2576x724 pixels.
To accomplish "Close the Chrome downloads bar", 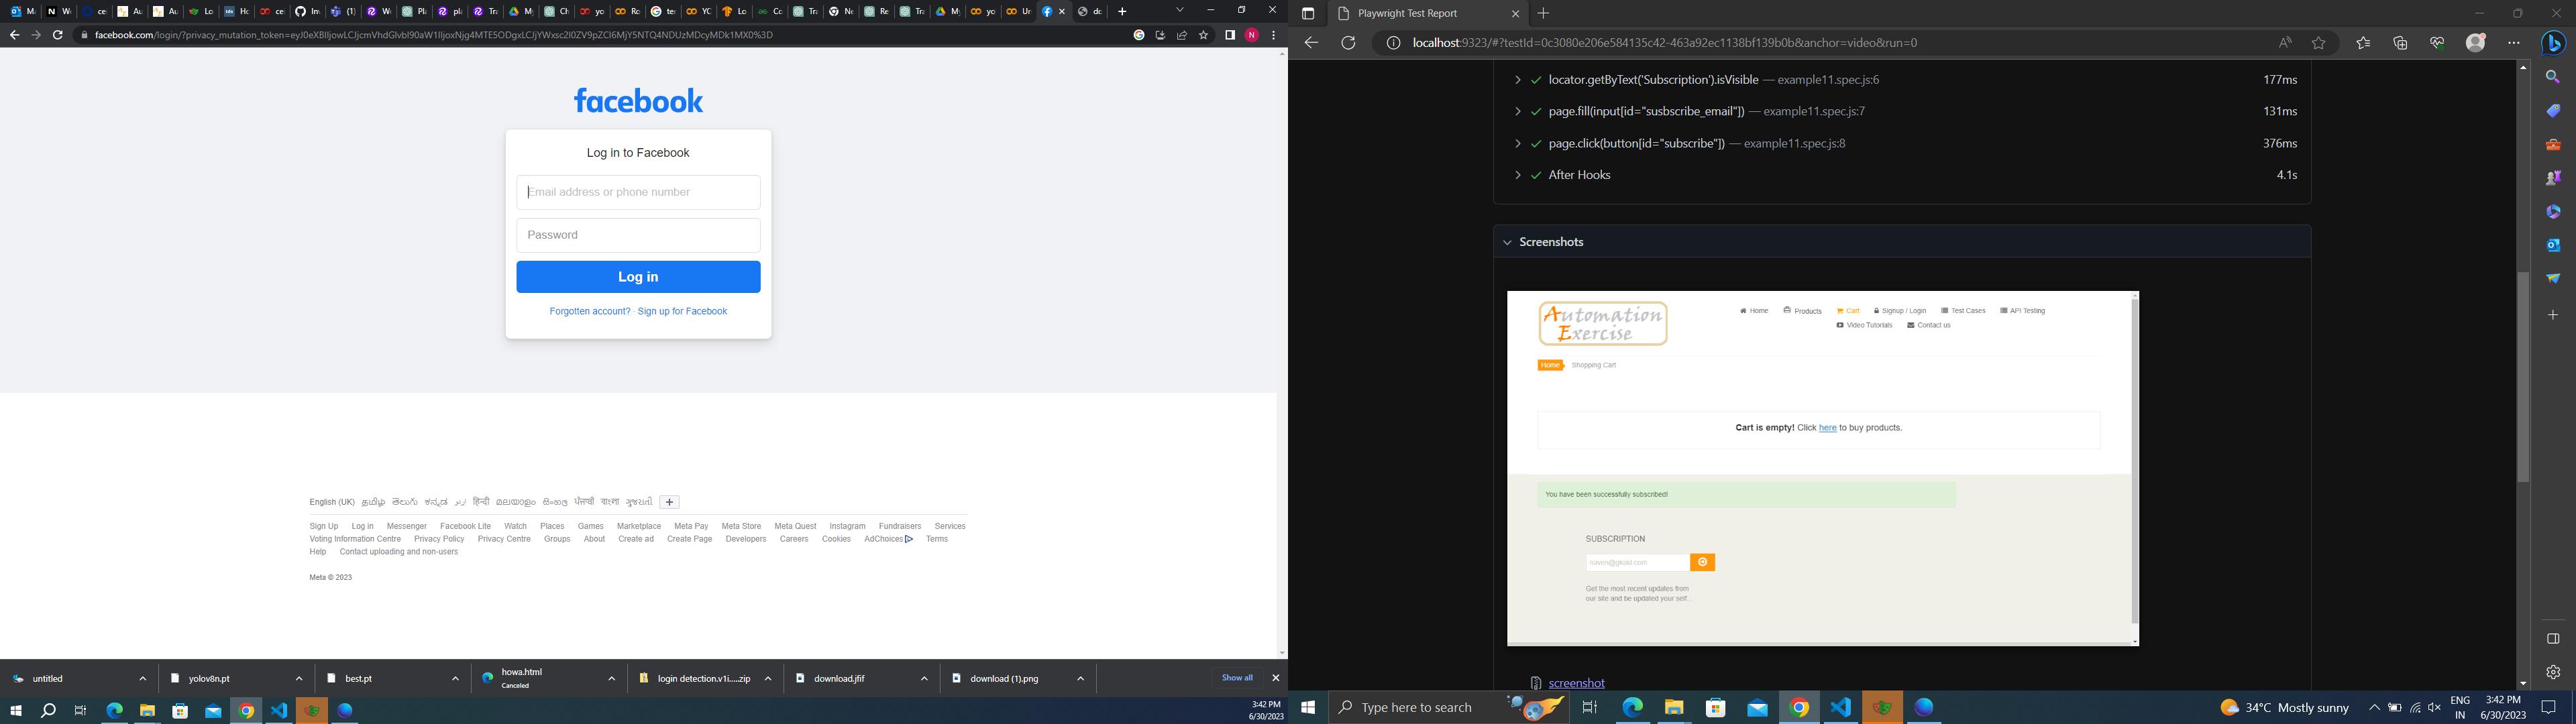I will coord(1275,678).
